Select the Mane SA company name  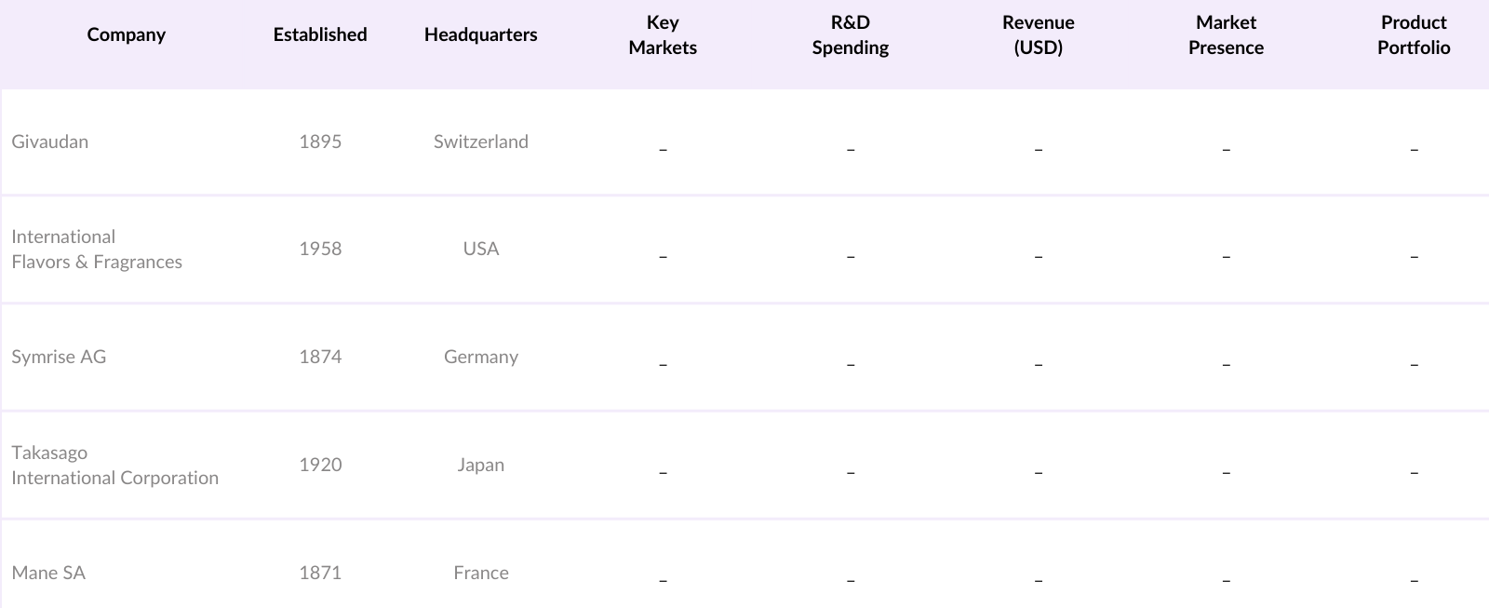tap(48, 573)
